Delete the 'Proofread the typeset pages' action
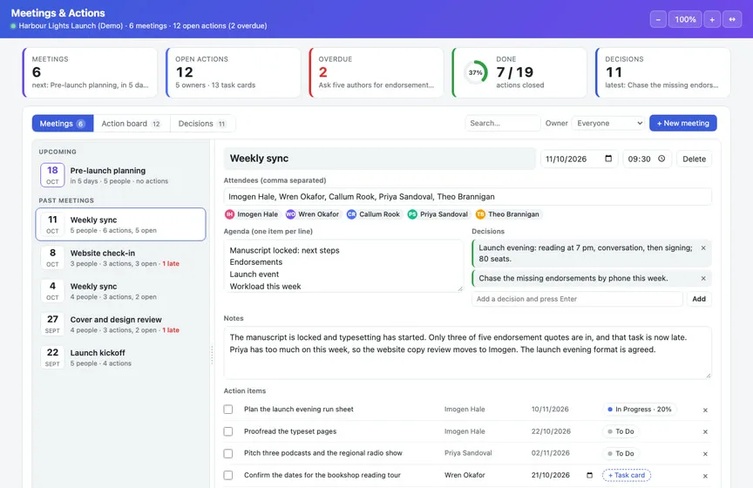The height and width of the screenshot is (488, 753). point(705,432)
